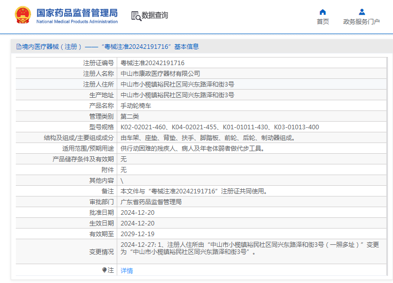Click the 型号规格 label
This screenshot has height=283, width=393.
point(101,127)
